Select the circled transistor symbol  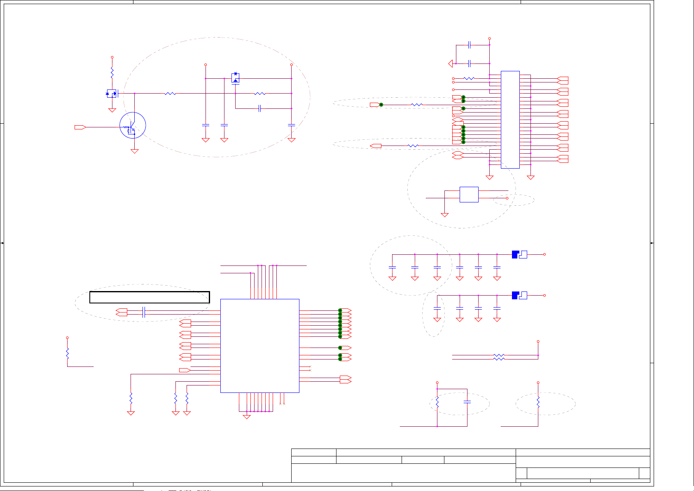(133, 125)
